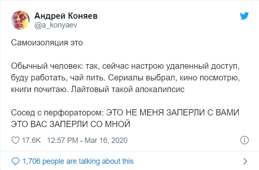The width and height of the screenshot is (259, 170).
Task: Click the 17.6K likes count
Action: [x=30, y=140]
